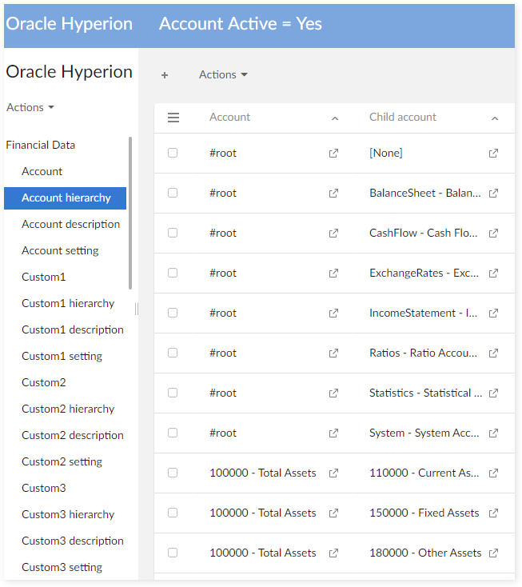The height and width of the screenshot is (587, 522).
Task: Expand the Actions dropdown in the toolbar
Action: (223, 74)
